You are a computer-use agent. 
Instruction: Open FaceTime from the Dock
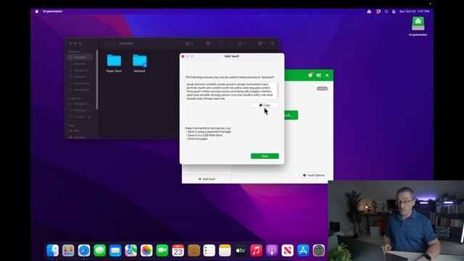pyautogui.click(x=162, y=251)
